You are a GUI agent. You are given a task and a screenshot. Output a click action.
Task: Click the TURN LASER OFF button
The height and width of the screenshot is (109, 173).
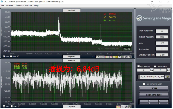coord(154,95)
